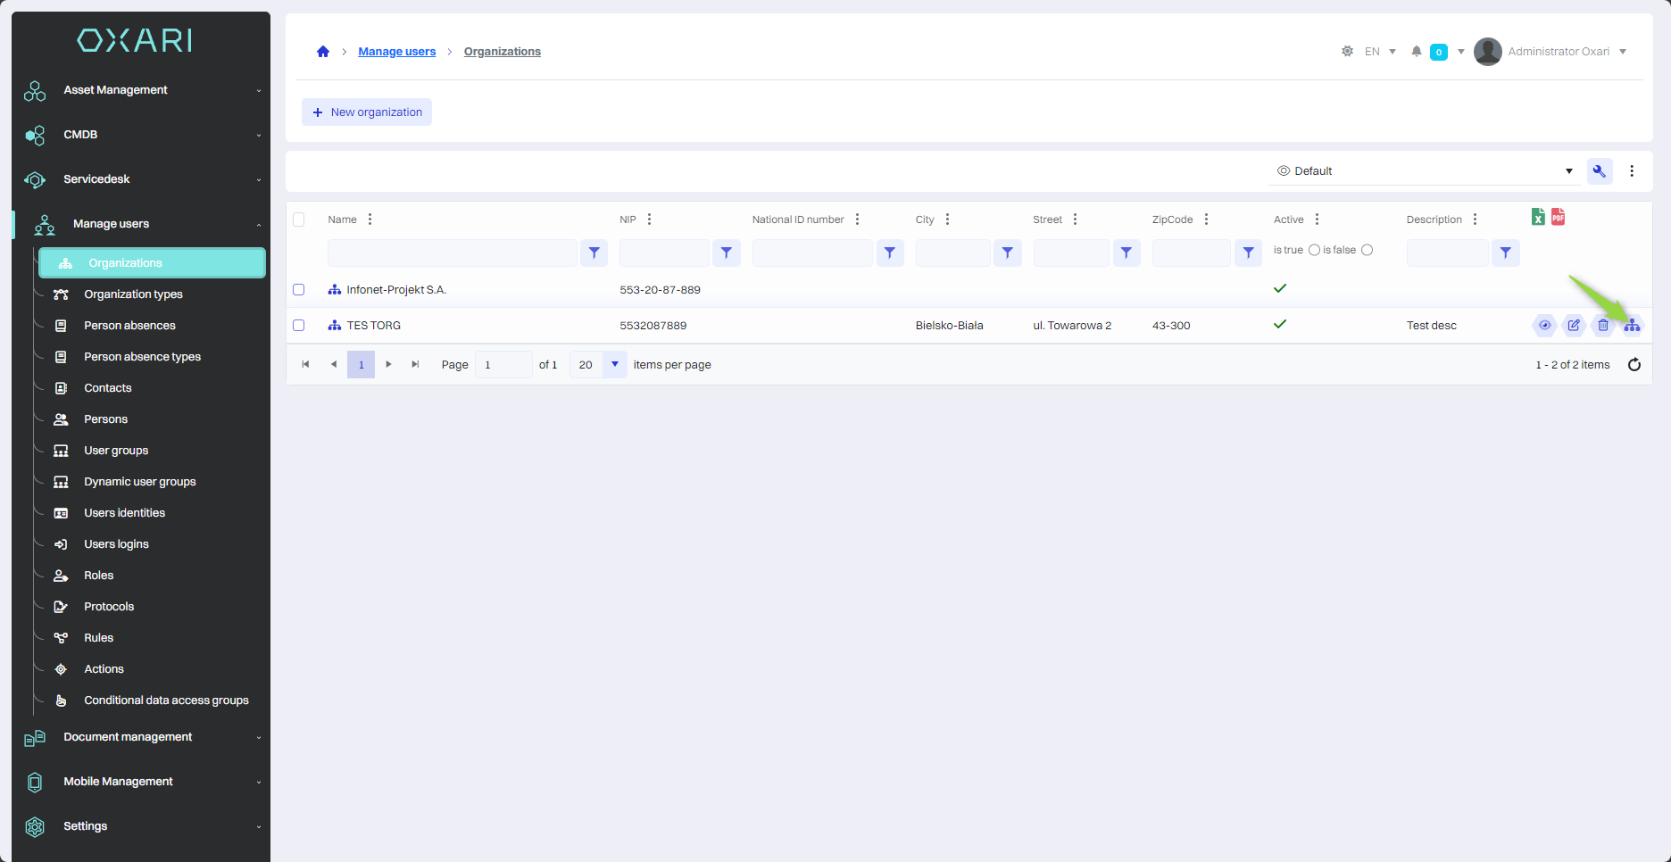
Task: Export the table to Excel
Action: tap(1538, 217)
